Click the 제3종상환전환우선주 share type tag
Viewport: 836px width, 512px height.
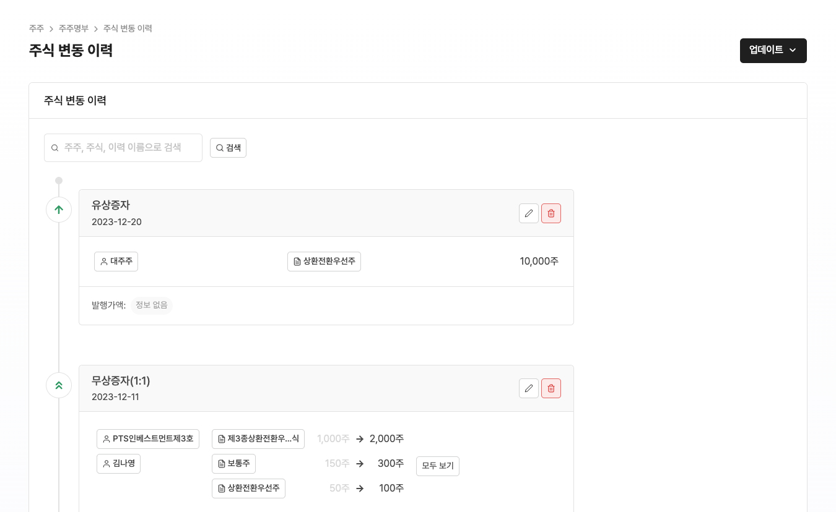pos(258,438)
